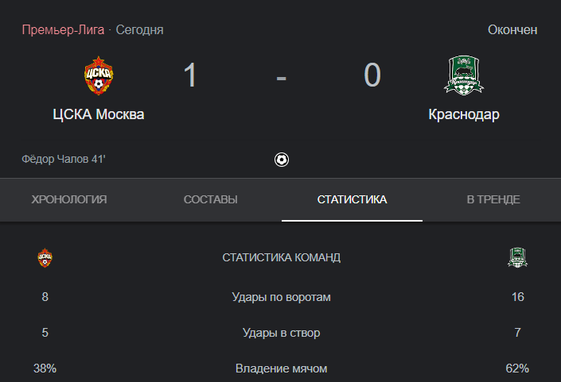Select the Статистика tab
561x382 pixels.
(x=352, y=199)
